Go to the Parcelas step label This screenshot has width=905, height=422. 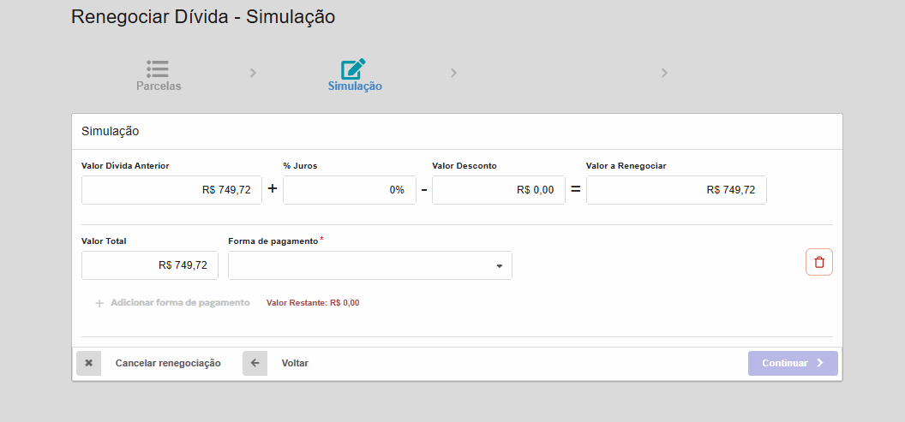(159, 86)
